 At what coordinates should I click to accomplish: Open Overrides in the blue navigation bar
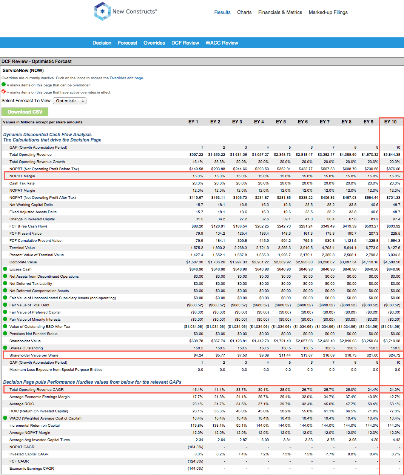coord(154,43)
